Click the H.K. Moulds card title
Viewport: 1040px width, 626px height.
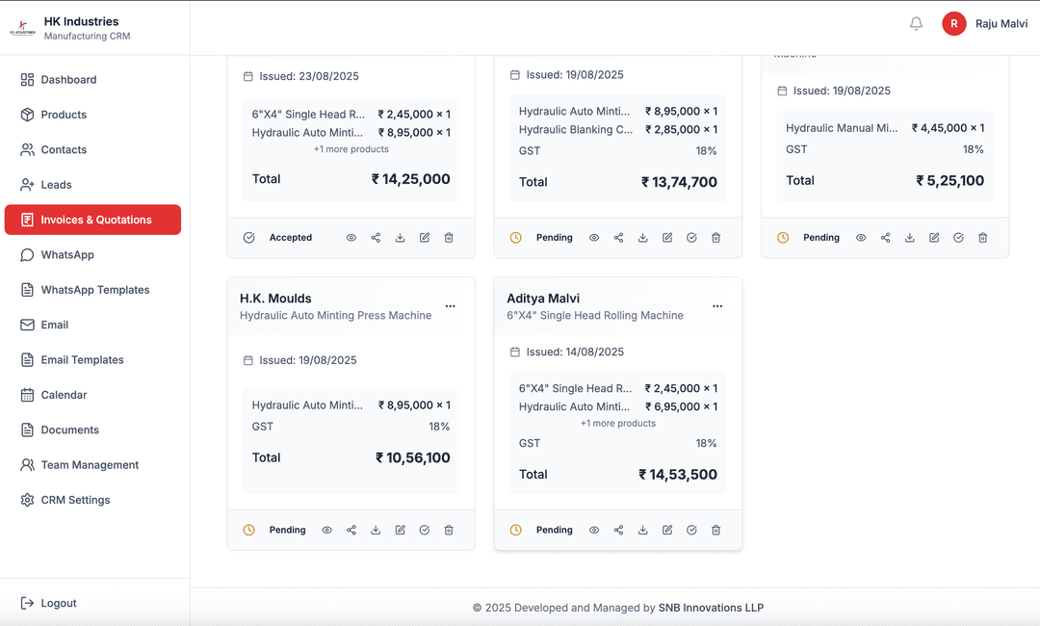point(275,299)
